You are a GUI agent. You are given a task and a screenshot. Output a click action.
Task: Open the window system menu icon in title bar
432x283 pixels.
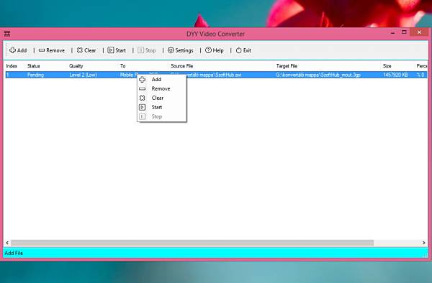tap(7, 34)
